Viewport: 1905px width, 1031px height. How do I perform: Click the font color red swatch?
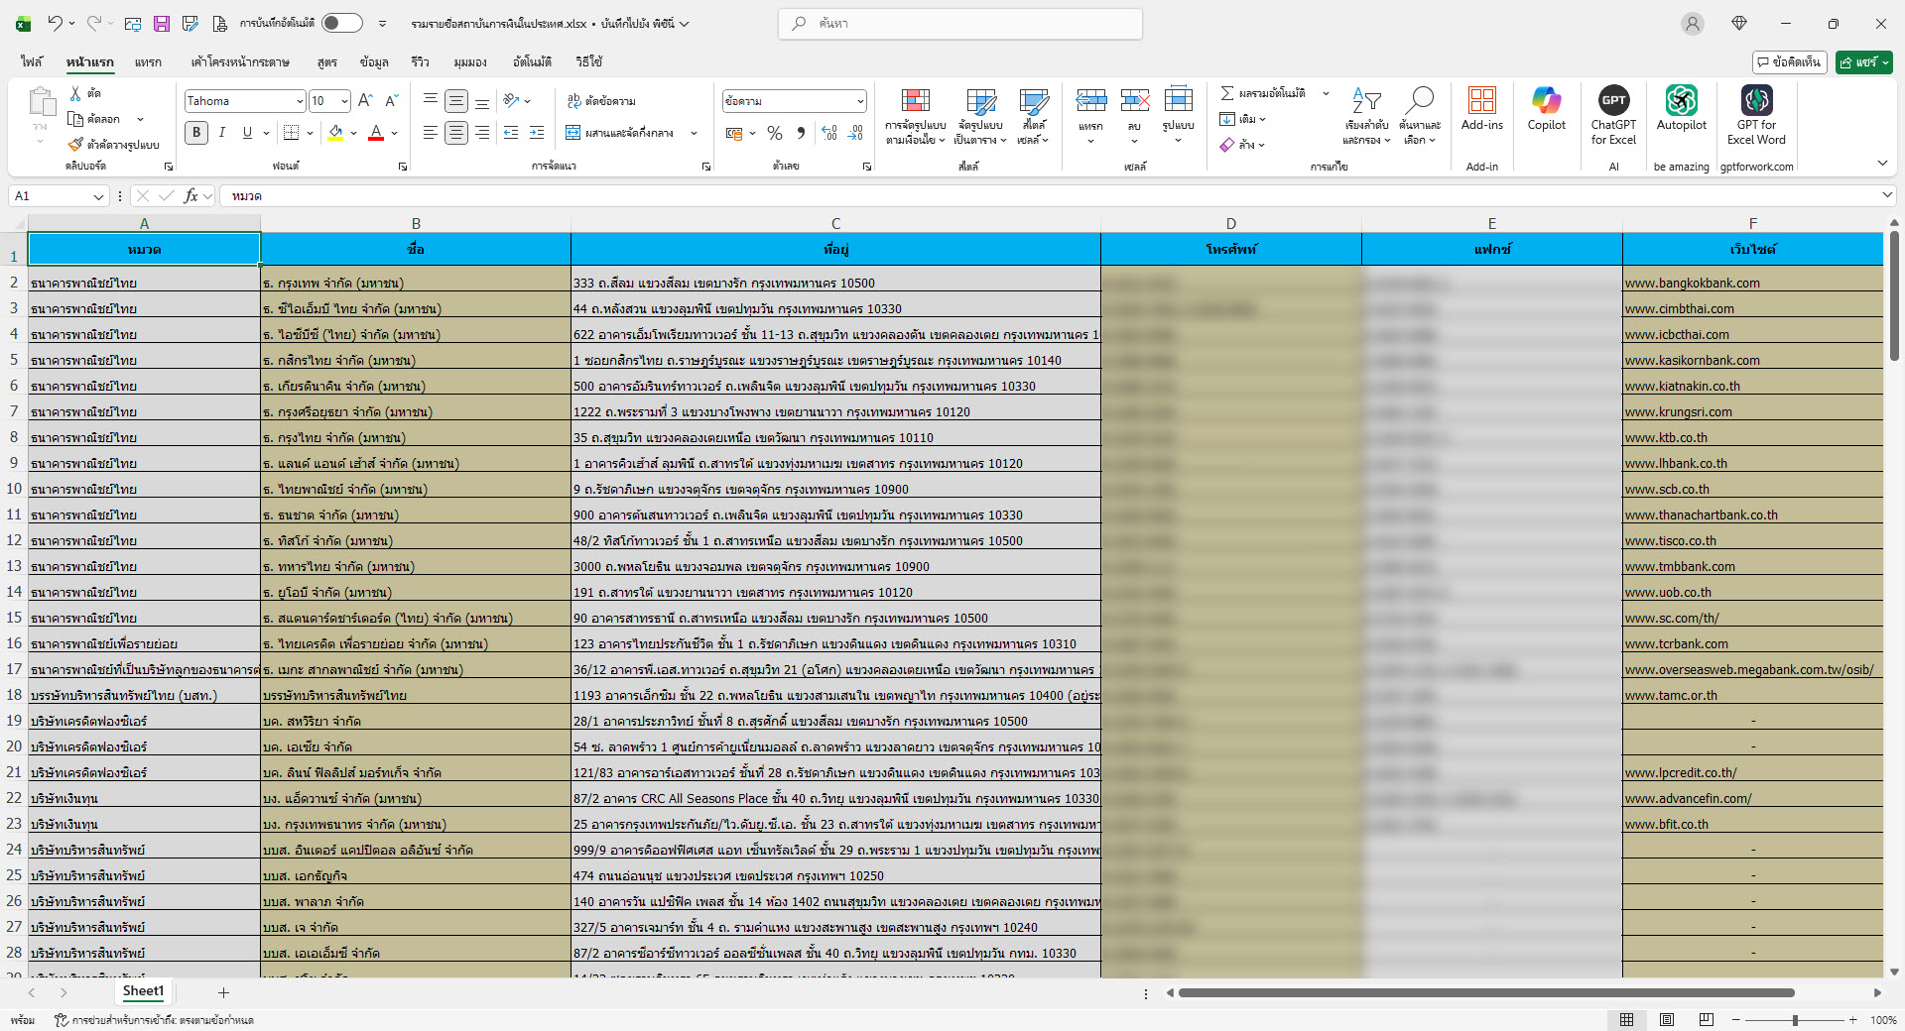coord(376,133)
